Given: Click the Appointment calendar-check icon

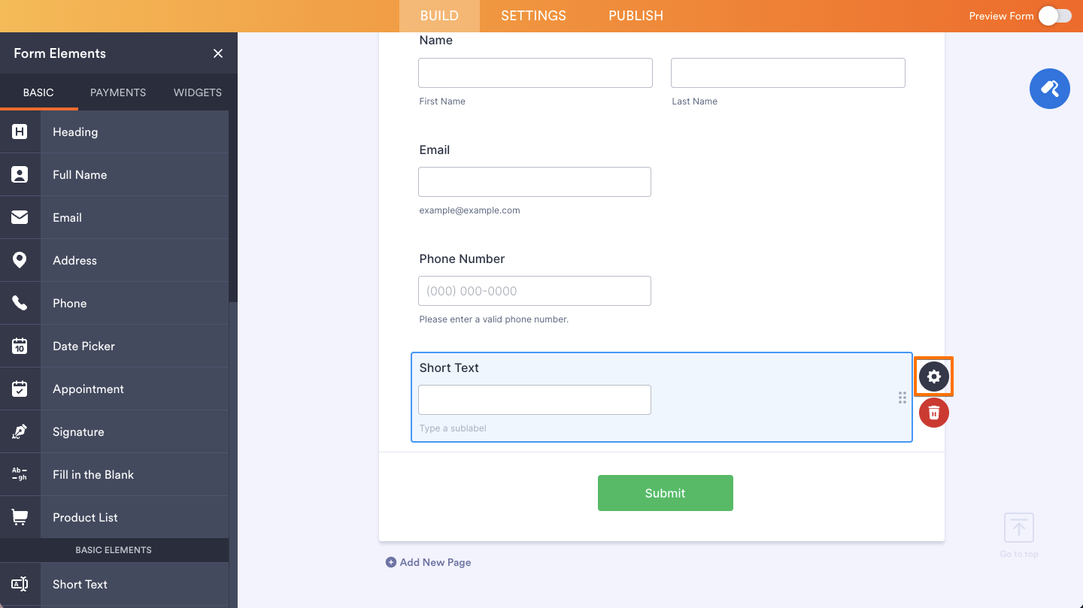Looking at the screenshot, I should click(20, 389).
